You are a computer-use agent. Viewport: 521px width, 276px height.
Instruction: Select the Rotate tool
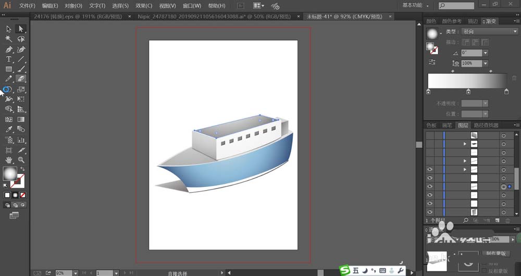[x=7, y=89]
